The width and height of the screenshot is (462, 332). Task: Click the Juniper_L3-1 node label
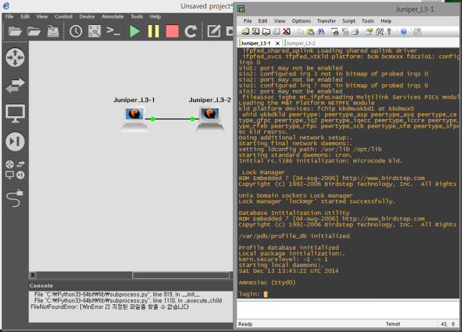pos(134,100)
